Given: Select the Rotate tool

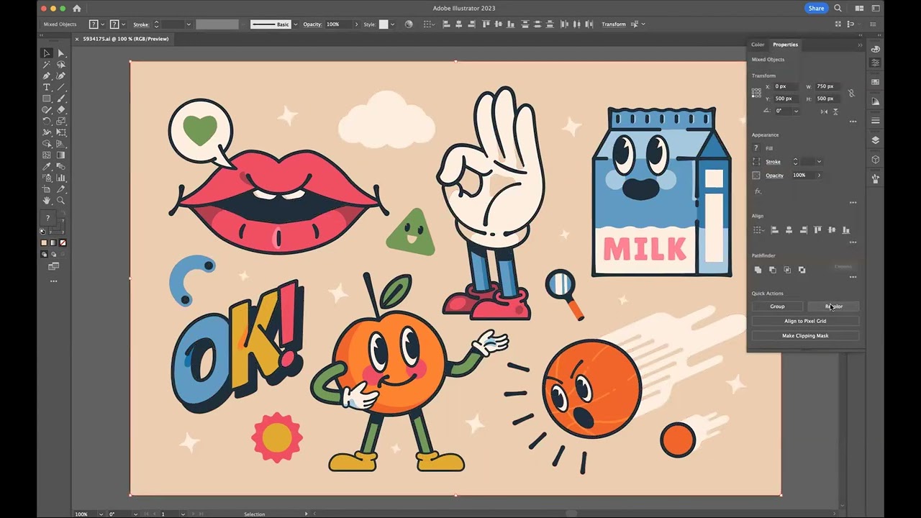Looking at the screenshot, I should [x=47, y=121].
